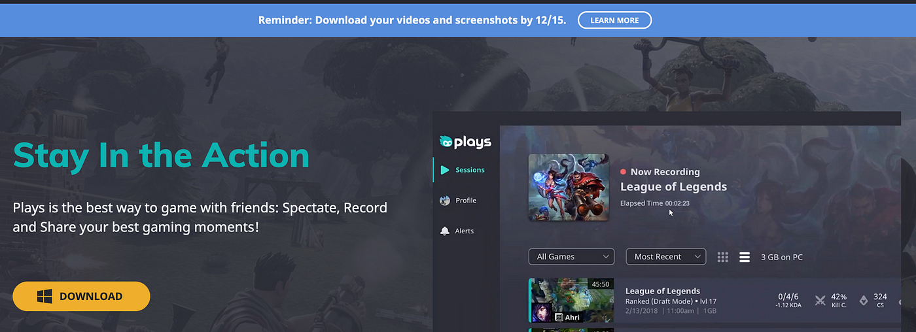This screenshot has width=916, height=332.
Task: Click the 42% Kill C. stat
Action: [x=839, y=300]
